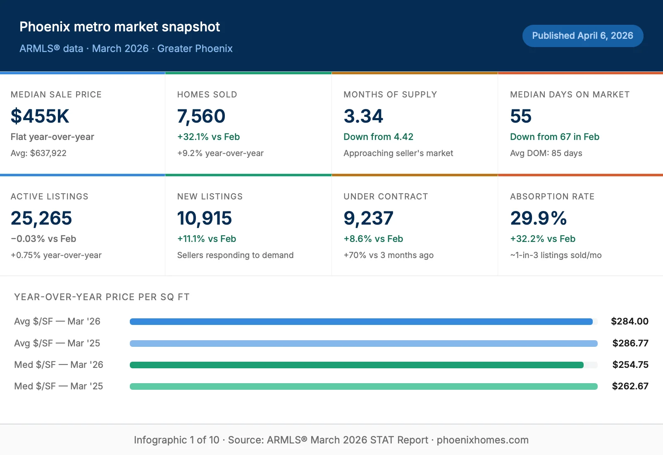The width and height of the screenshot is (663, 455).
Task: Click the Published April 6, 2026 badge
Action: tap(582, 36)
